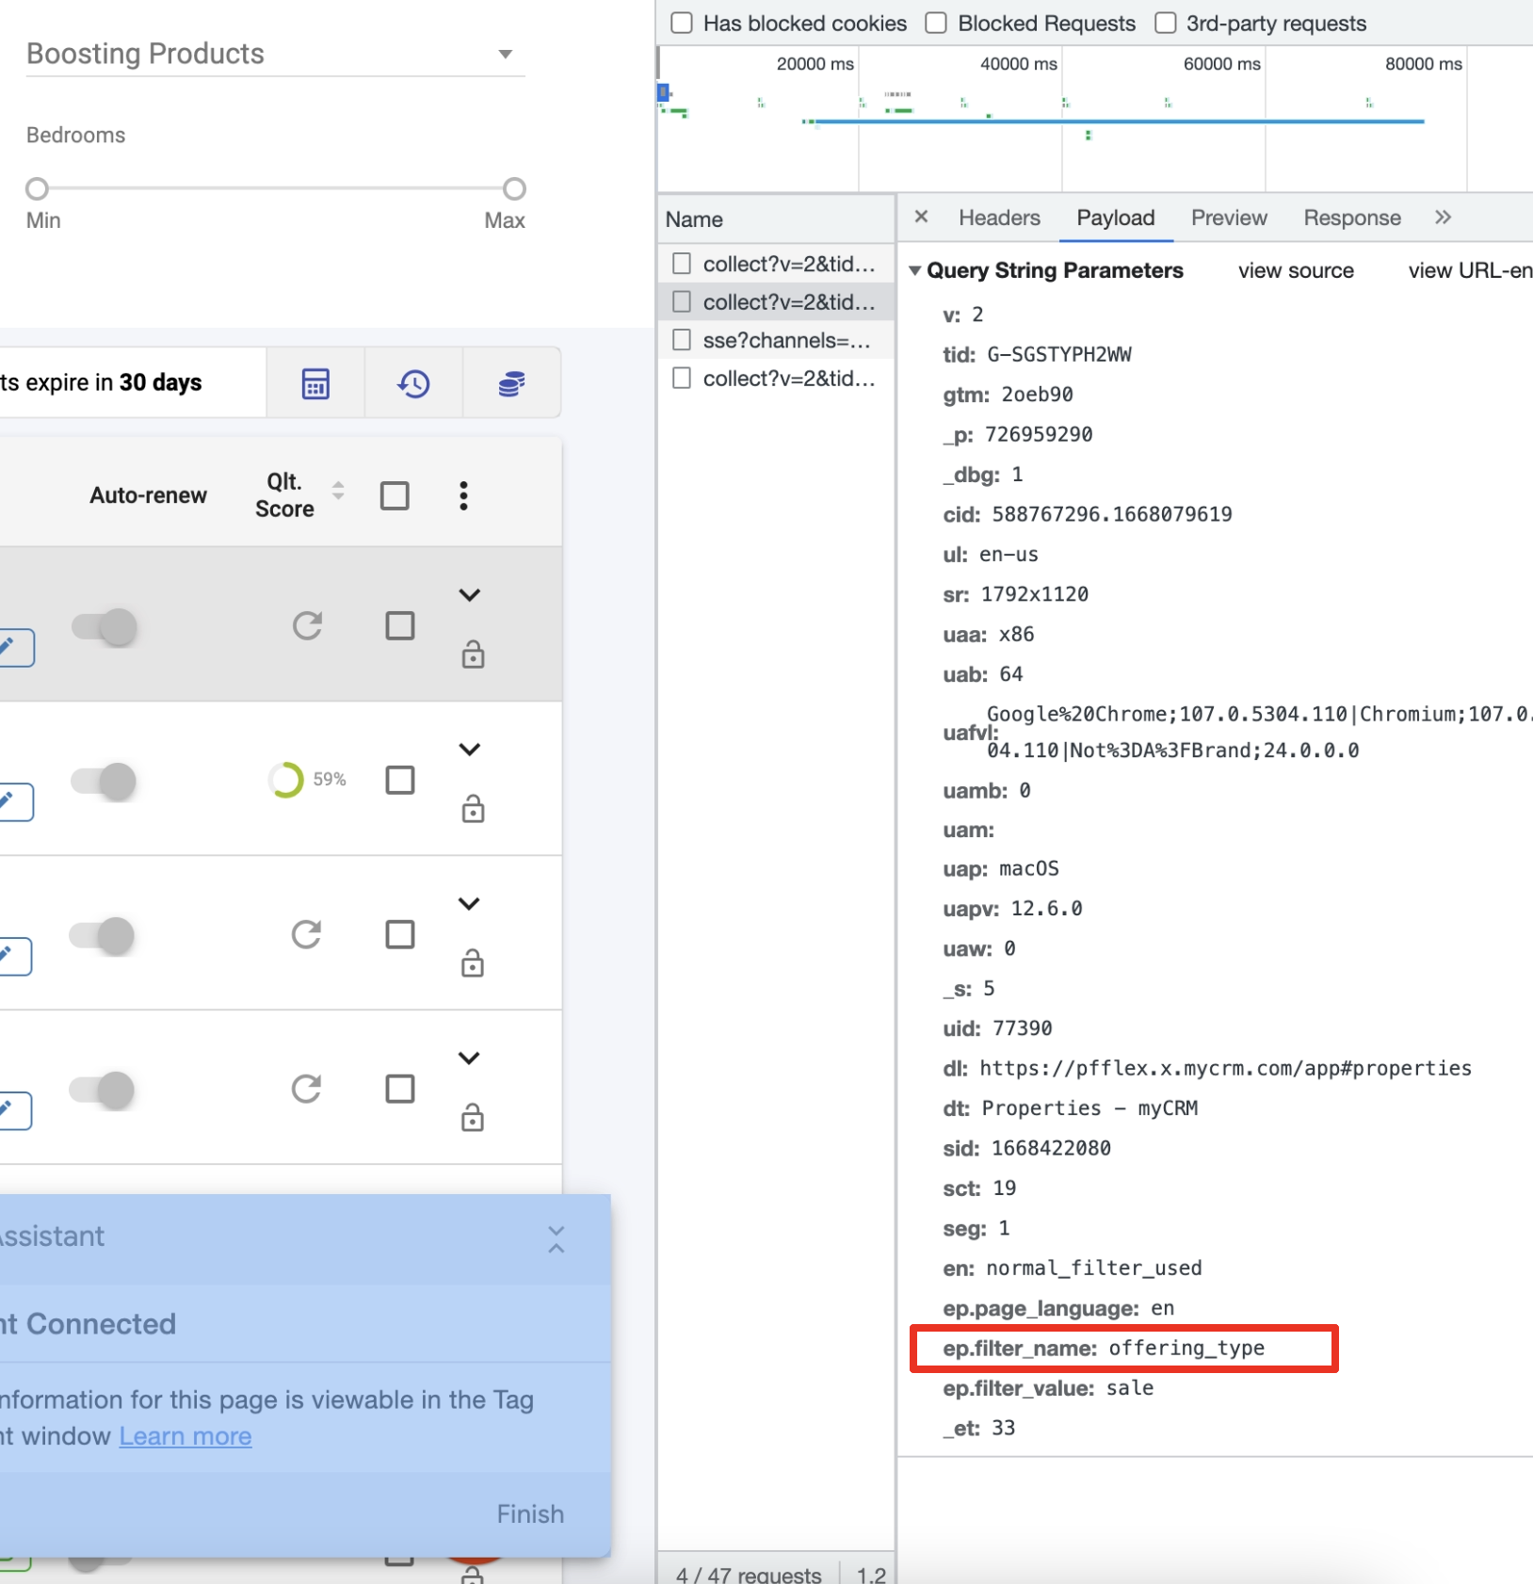Move Bedrooms Min slider handle

[x=37, y=189]
